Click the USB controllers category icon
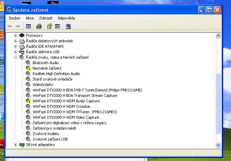 (22, 52)
